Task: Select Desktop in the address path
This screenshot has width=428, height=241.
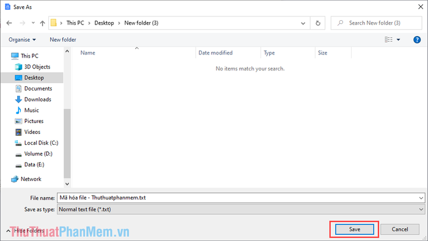Action: coord(104,23)
